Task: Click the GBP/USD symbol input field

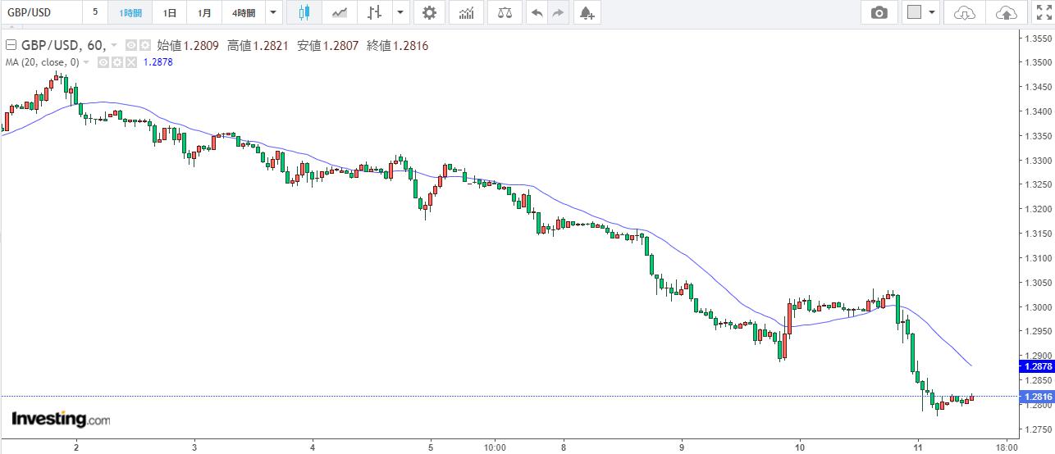Action: coord(41,13)
